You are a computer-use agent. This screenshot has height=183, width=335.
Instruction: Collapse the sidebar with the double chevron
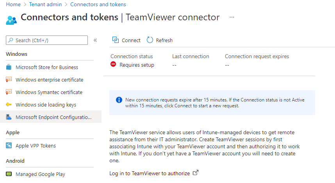(x=95, y=40)
